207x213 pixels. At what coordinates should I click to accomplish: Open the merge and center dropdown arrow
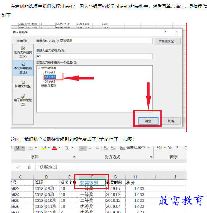[x=149, y=148]
